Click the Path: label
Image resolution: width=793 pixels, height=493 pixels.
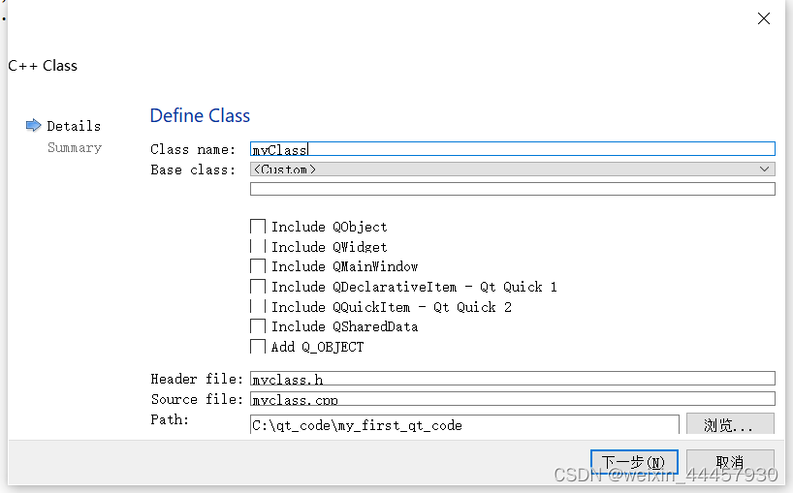170,419
